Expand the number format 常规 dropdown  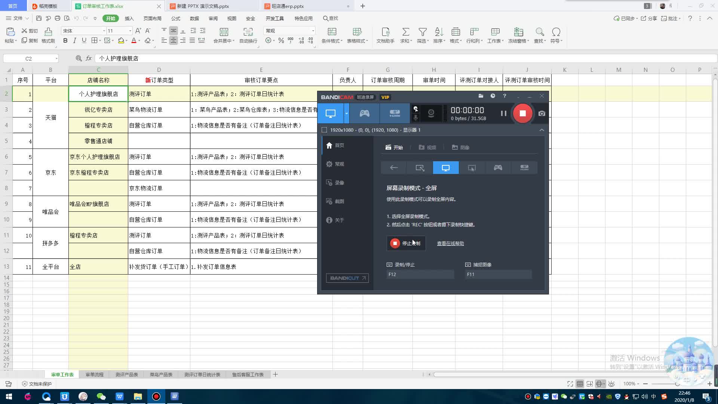[x=313, y=31]
